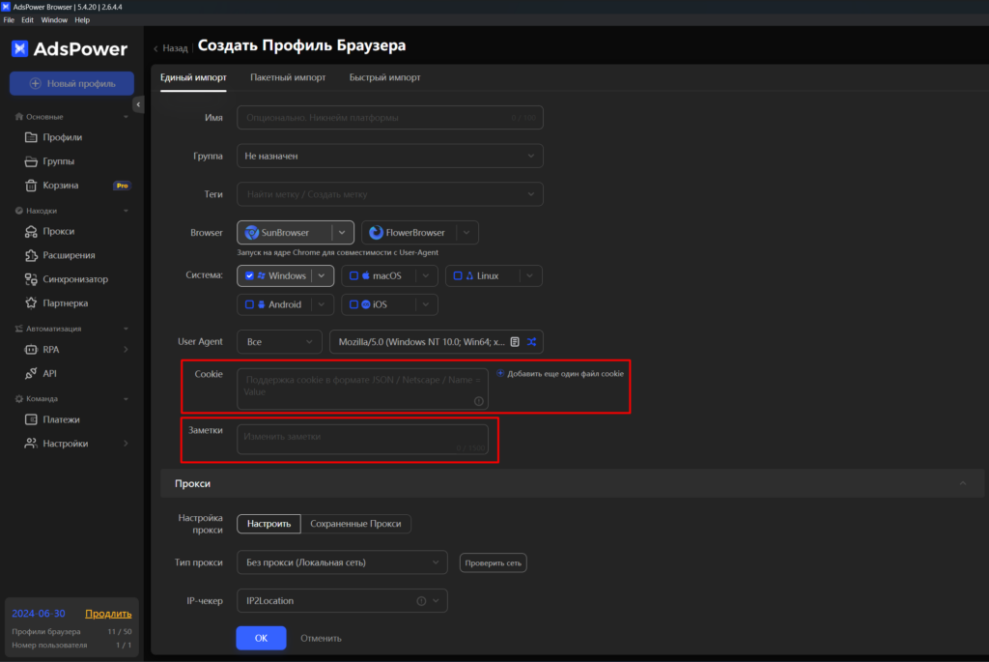Randomize the User Agent with shuffle icon
Image resolution: width=989 pixels, height=662 pixels.
(x=531, y=341)
